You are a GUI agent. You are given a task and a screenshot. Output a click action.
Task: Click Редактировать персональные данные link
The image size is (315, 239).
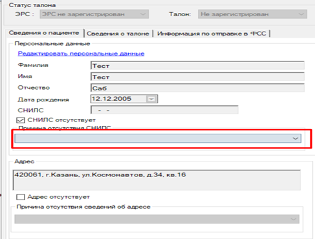tap(81, 54)
